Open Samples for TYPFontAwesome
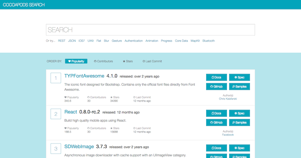This screenshot has width=301, height=158. coord(240,87)
